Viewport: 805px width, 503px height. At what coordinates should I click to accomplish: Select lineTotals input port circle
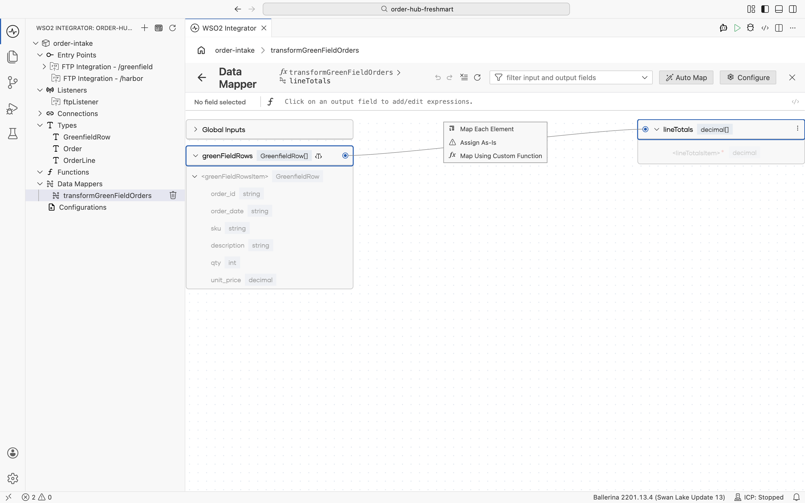coord(645,129)
